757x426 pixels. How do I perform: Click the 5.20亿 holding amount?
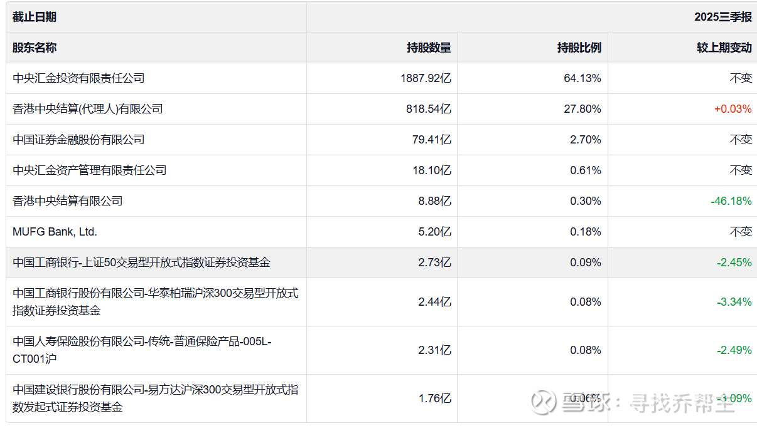[x=435, y=232]
